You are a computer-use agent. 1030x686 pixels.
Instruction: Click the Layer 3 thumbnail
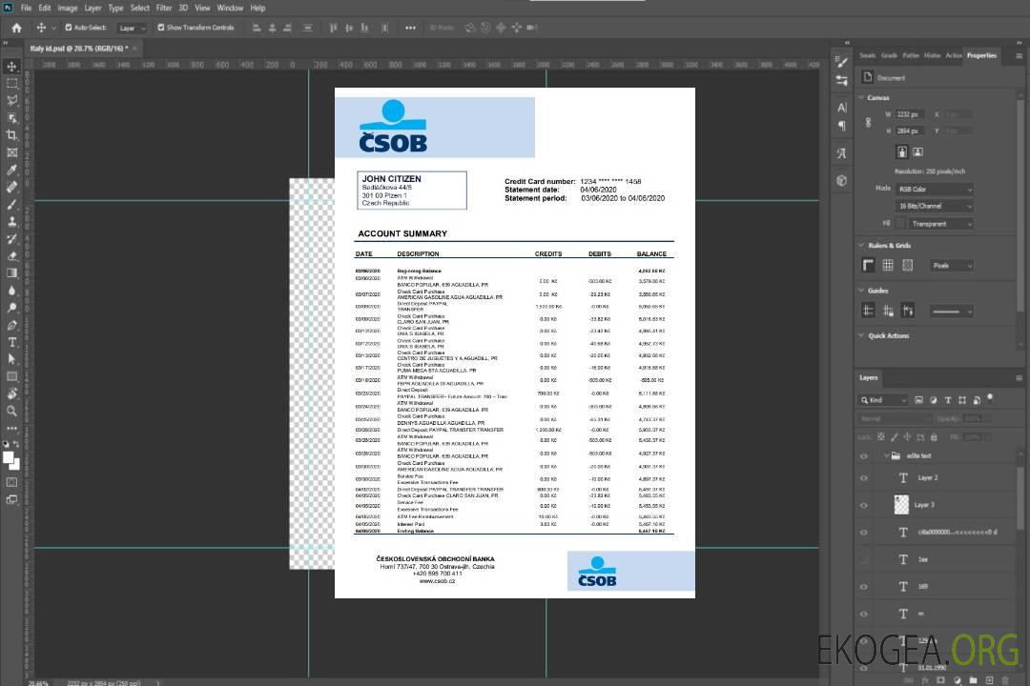click(x=902, y=504)
